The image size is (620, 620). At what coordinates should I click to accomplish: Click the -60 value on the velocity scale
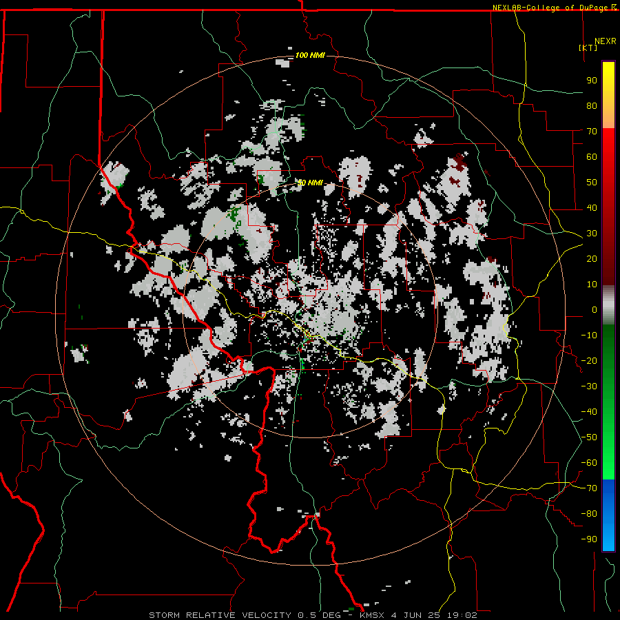click(589, 463)
